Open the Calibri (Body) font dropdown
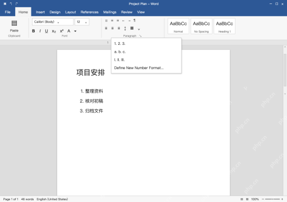 click(x=53, y=22)
